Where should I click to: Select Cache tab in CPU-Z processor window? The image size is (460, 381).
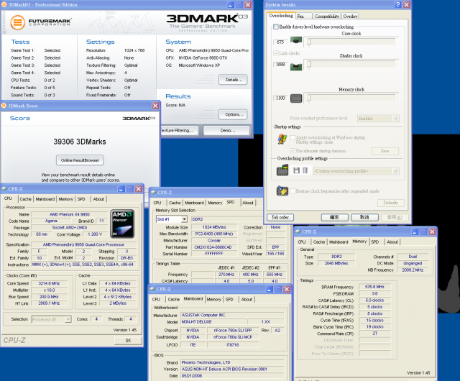point(26,199)
